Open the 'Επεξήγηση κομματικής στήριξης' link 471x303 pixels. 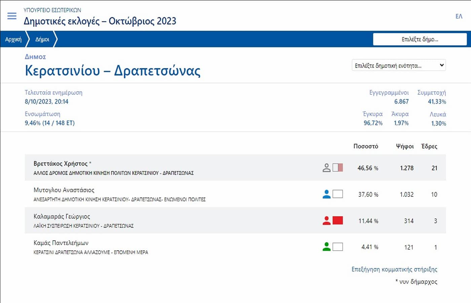point(394,269)
